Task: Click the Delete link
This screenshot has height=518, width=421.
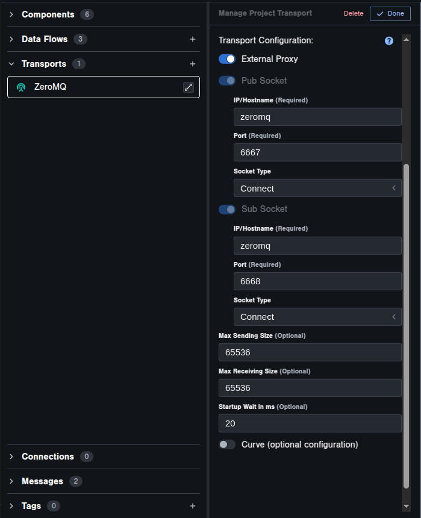Action: 354,13
